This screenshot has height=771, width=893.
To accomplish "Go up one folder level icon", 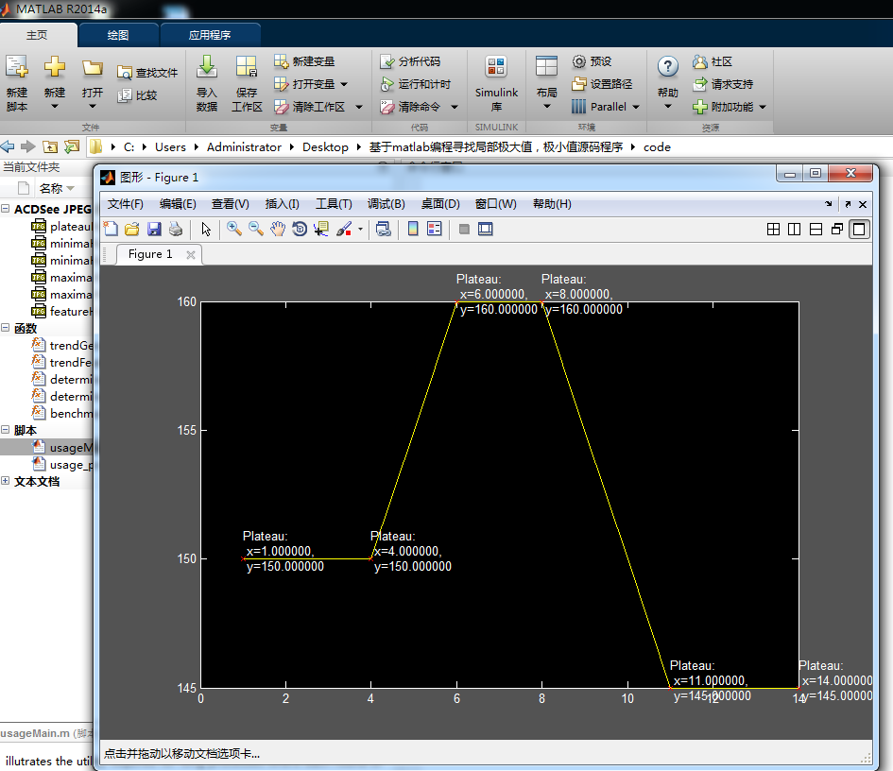I will [50, 146].
